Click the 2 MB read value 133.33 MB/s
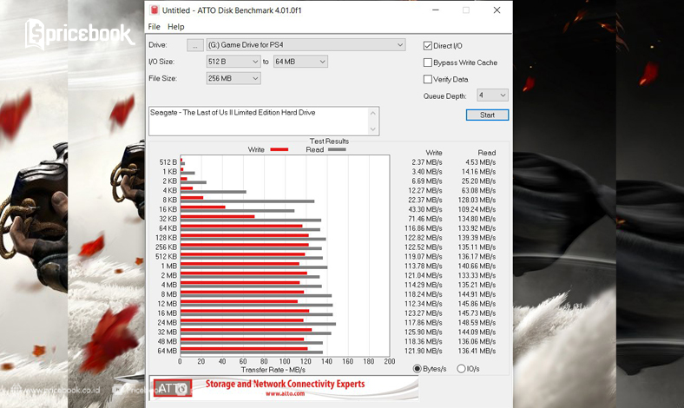Screen dimensions: 684x408 click(478, 276)
